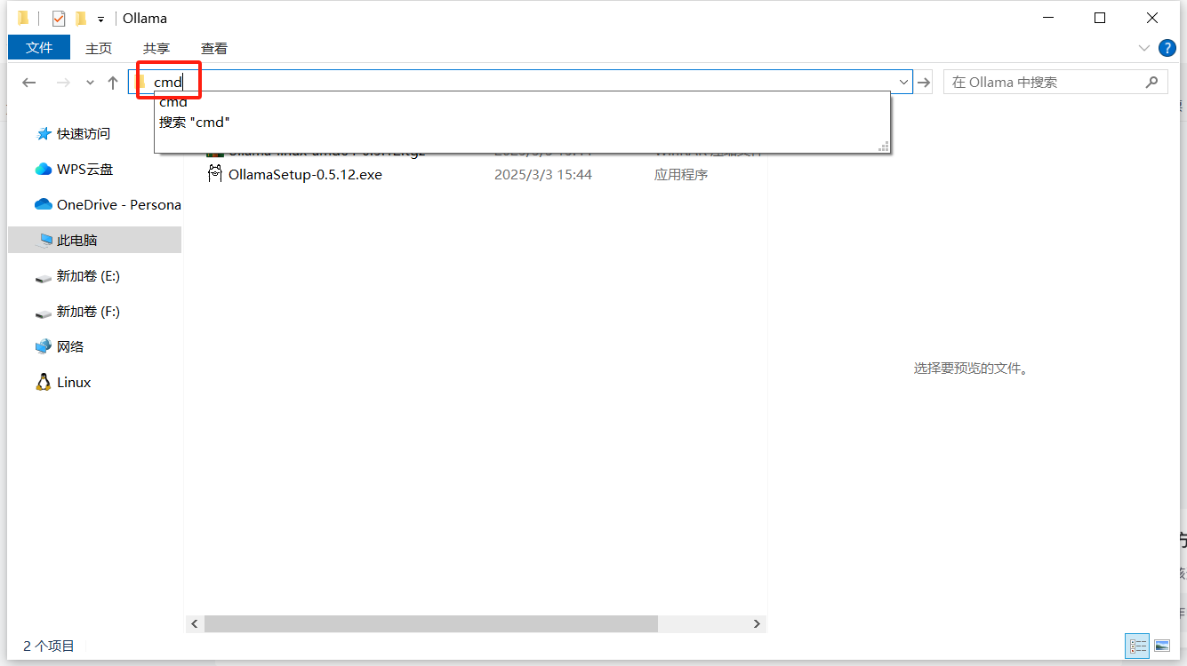Click the horizontal scrollbar thumb
Viewport: 1187px width, 666px height.
click(x=431, y=624)
